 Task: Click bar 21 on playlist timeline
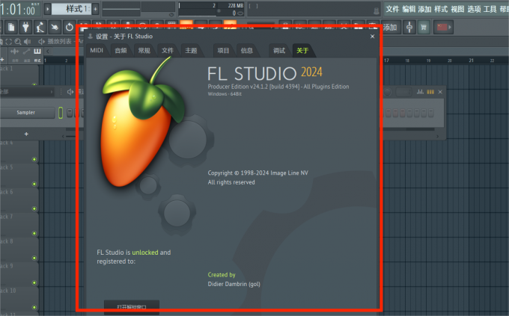(x=471, y=61)
